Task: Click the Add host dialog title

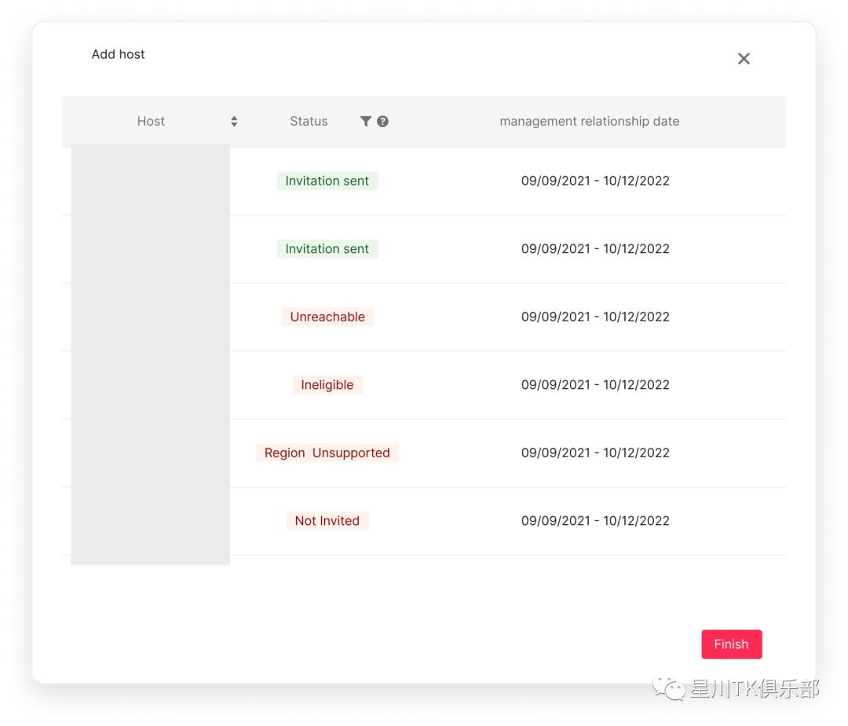Action: (x=118, y=54)
